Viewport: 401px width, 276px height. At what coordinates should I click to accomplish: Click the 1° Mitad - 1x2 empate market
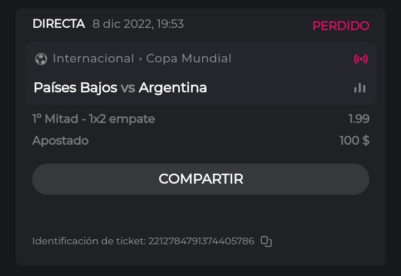click(x=94, y=119)
